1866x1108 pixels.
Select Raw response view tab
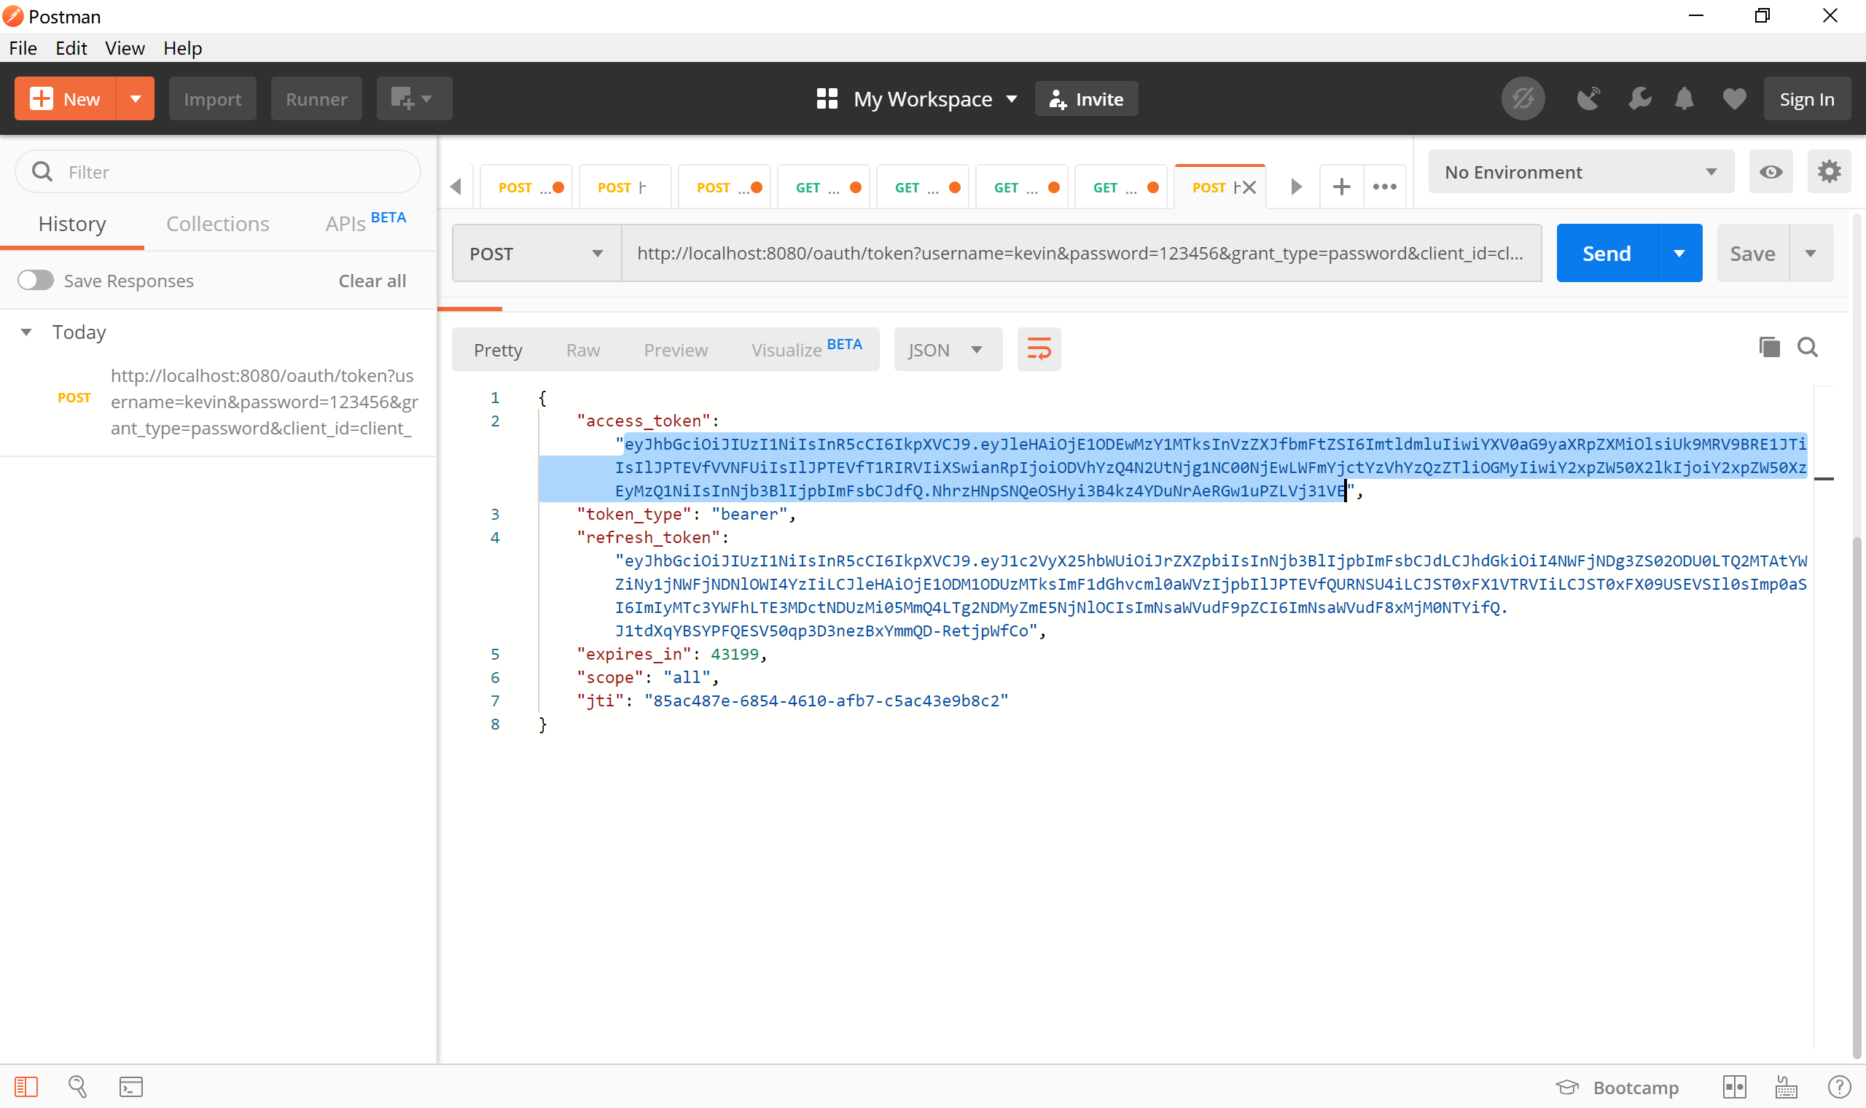(x=583, y=350)
